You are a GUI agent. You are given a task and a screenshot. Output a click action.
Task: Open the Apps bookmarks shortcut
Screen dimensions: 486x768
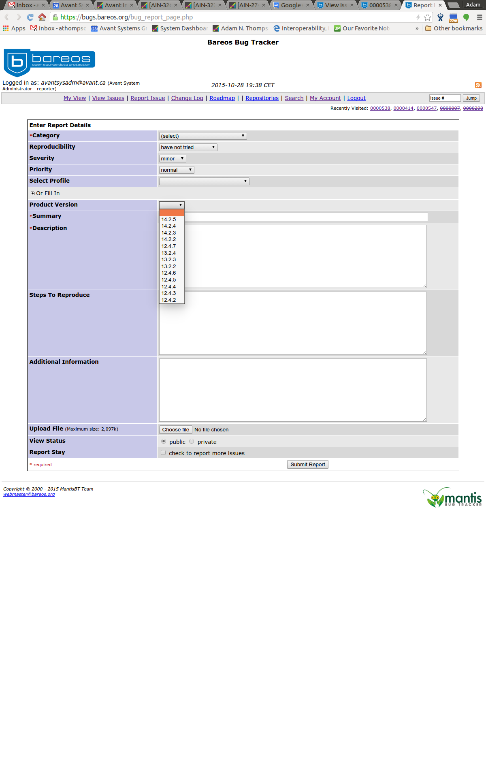(x=14, y=28)
